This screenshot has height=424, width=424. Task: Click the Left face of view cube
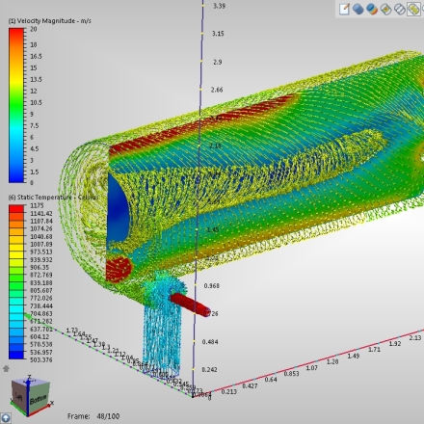pyautogui.click(x=20, y=397)
